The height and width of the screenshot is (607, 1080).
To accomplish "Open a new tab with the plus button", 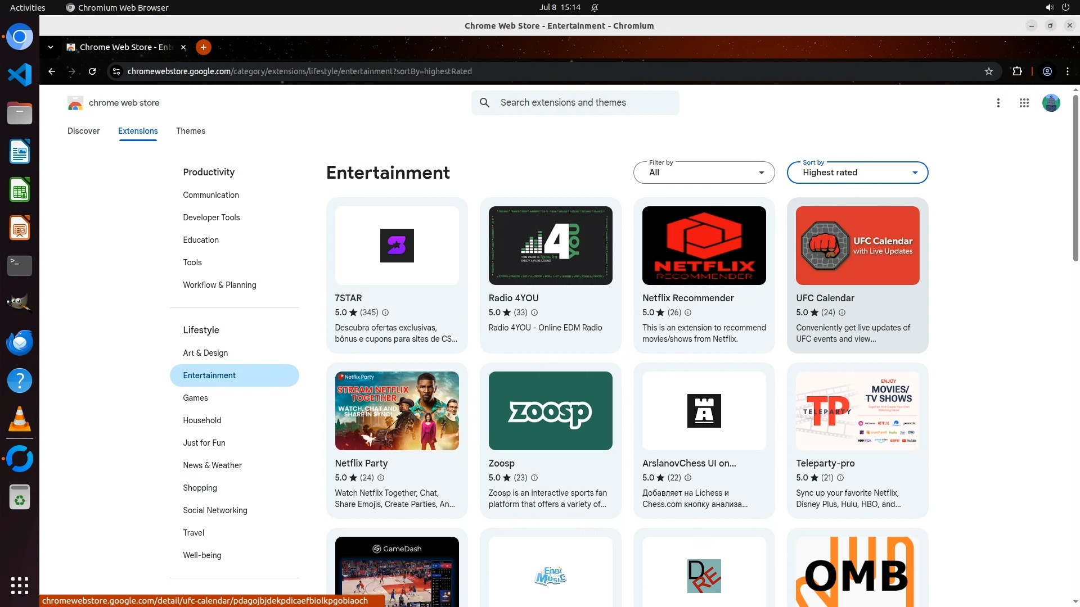I will coord(204,47).
